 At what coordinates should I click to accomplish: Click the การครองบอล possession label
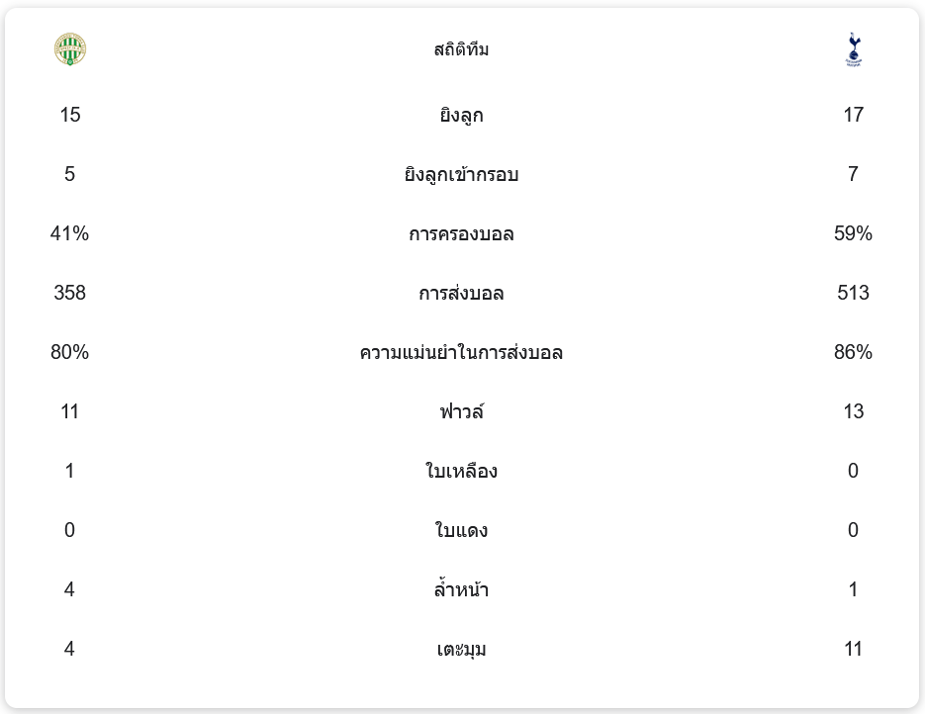point(461,234)
